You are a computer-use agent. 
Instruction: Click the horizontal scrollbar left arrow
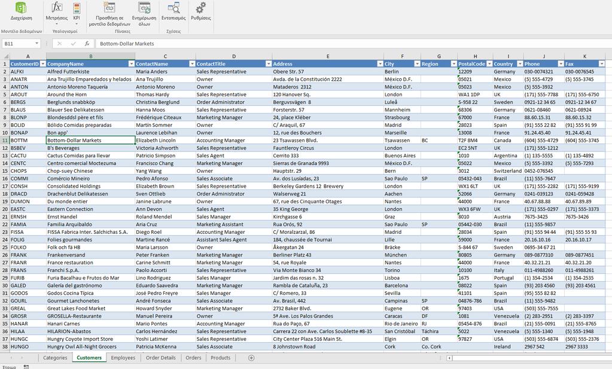(450, 358)
